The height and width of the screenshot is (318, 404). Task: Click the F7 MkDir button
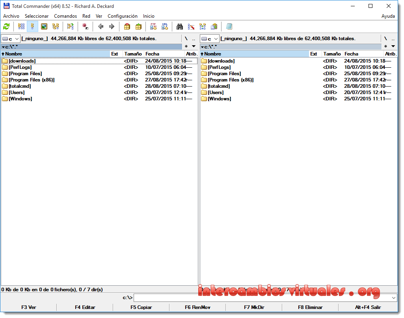coord(254,307)
